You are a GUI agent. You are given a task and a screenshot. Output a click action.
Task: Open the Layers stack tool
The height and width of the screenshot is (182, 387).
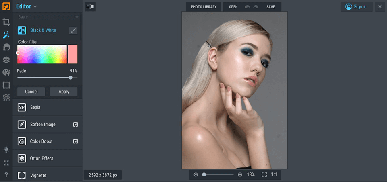coord(6,60)
